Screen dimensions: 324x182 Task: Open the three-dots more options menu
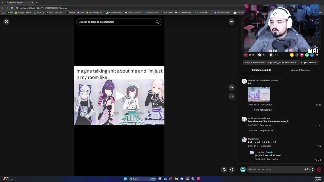click(x=231, y=22)
